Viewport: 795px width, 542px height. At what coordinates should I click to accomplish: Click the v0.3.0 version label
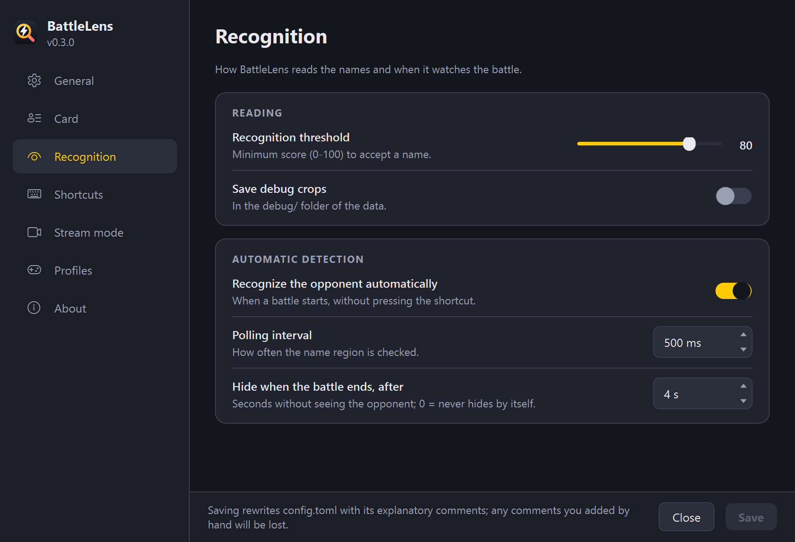click(61, 42)
